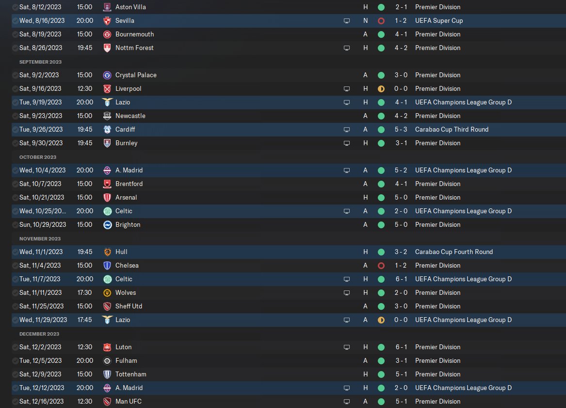Open the Brighton team link

(128, 225)
